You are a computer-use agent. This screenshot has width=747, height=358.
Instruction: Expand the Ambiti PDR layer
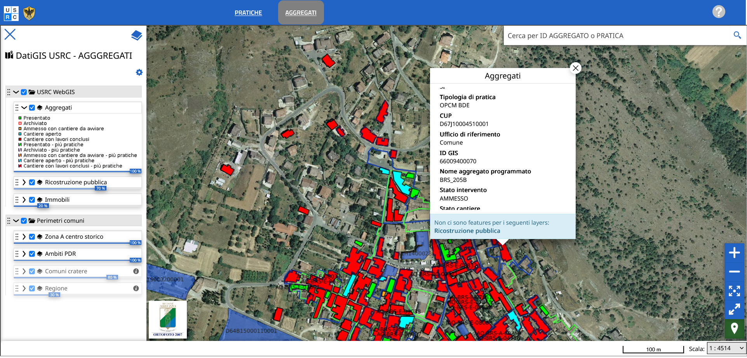click(x=24, y=254)
